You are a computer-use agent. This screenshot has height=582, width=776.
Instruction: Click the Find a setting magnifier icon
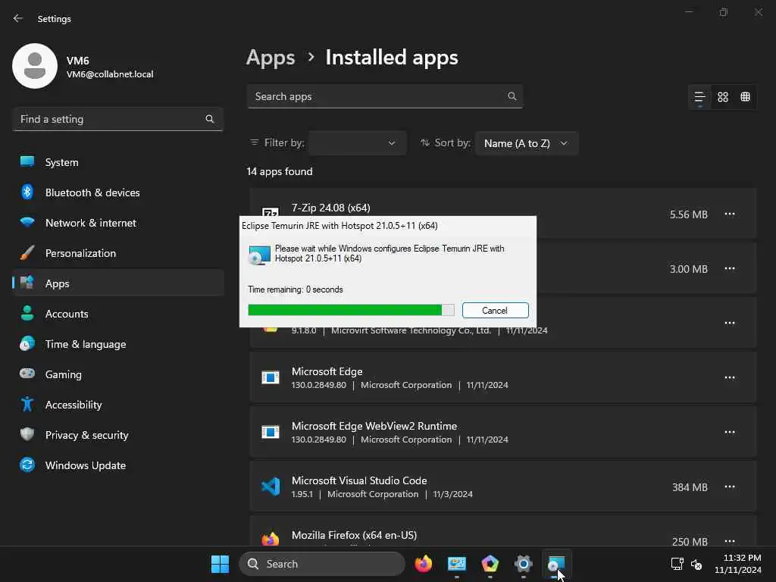pos(210,119)
